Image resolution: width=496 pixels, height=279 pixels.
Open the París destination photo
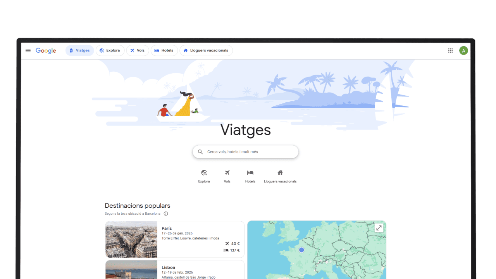coord(131,239)
